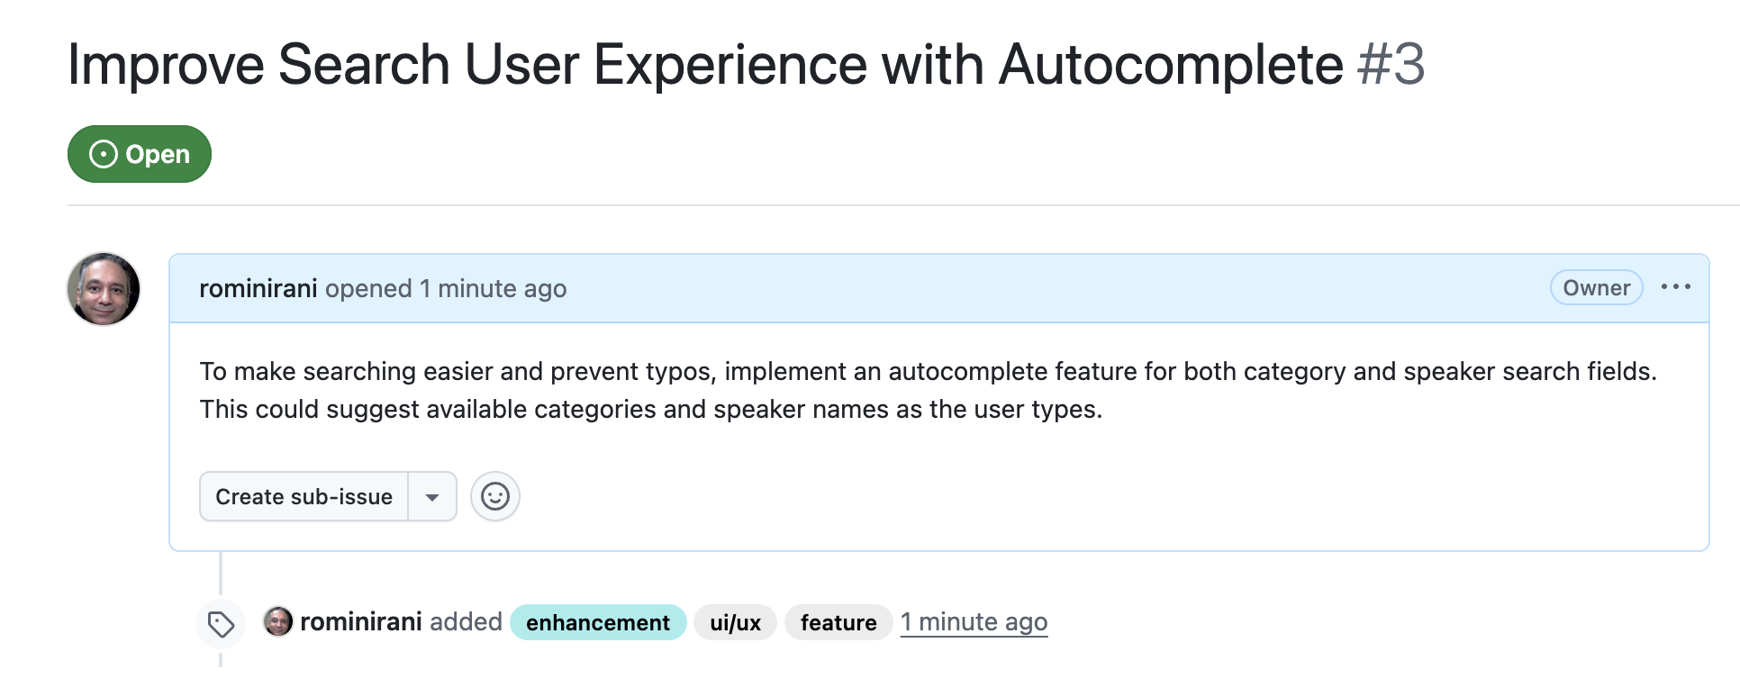Screen dimensions: 1740x697
Task: Click rominirani username in comment header
Action: coord(258,288)
